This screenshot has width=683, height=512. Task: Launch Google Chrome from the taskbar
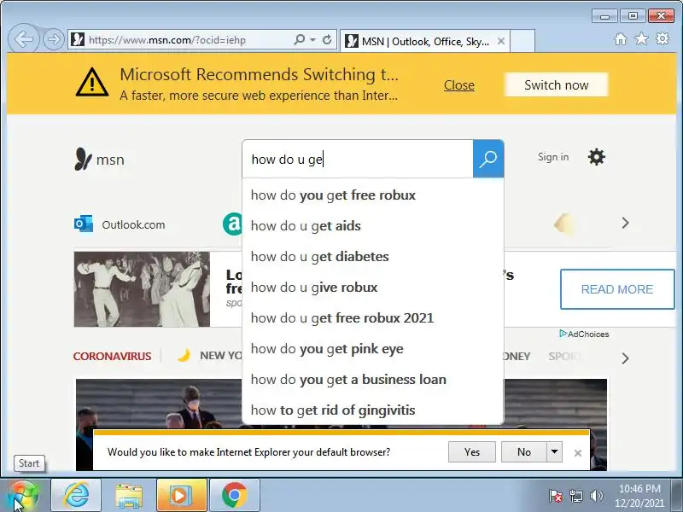click(234, 495)
